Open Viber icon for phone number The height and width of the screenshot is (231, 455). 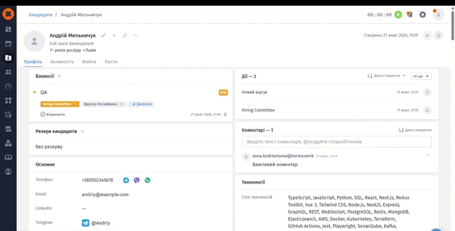137,180
